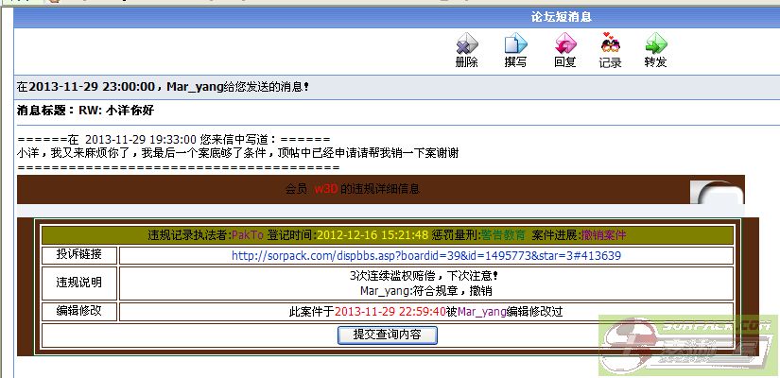This screenshot has height=378, width=780.
Task: Click the 回复 text label under the reply icon
Action: pyautogui.click(x=564, y=62)
